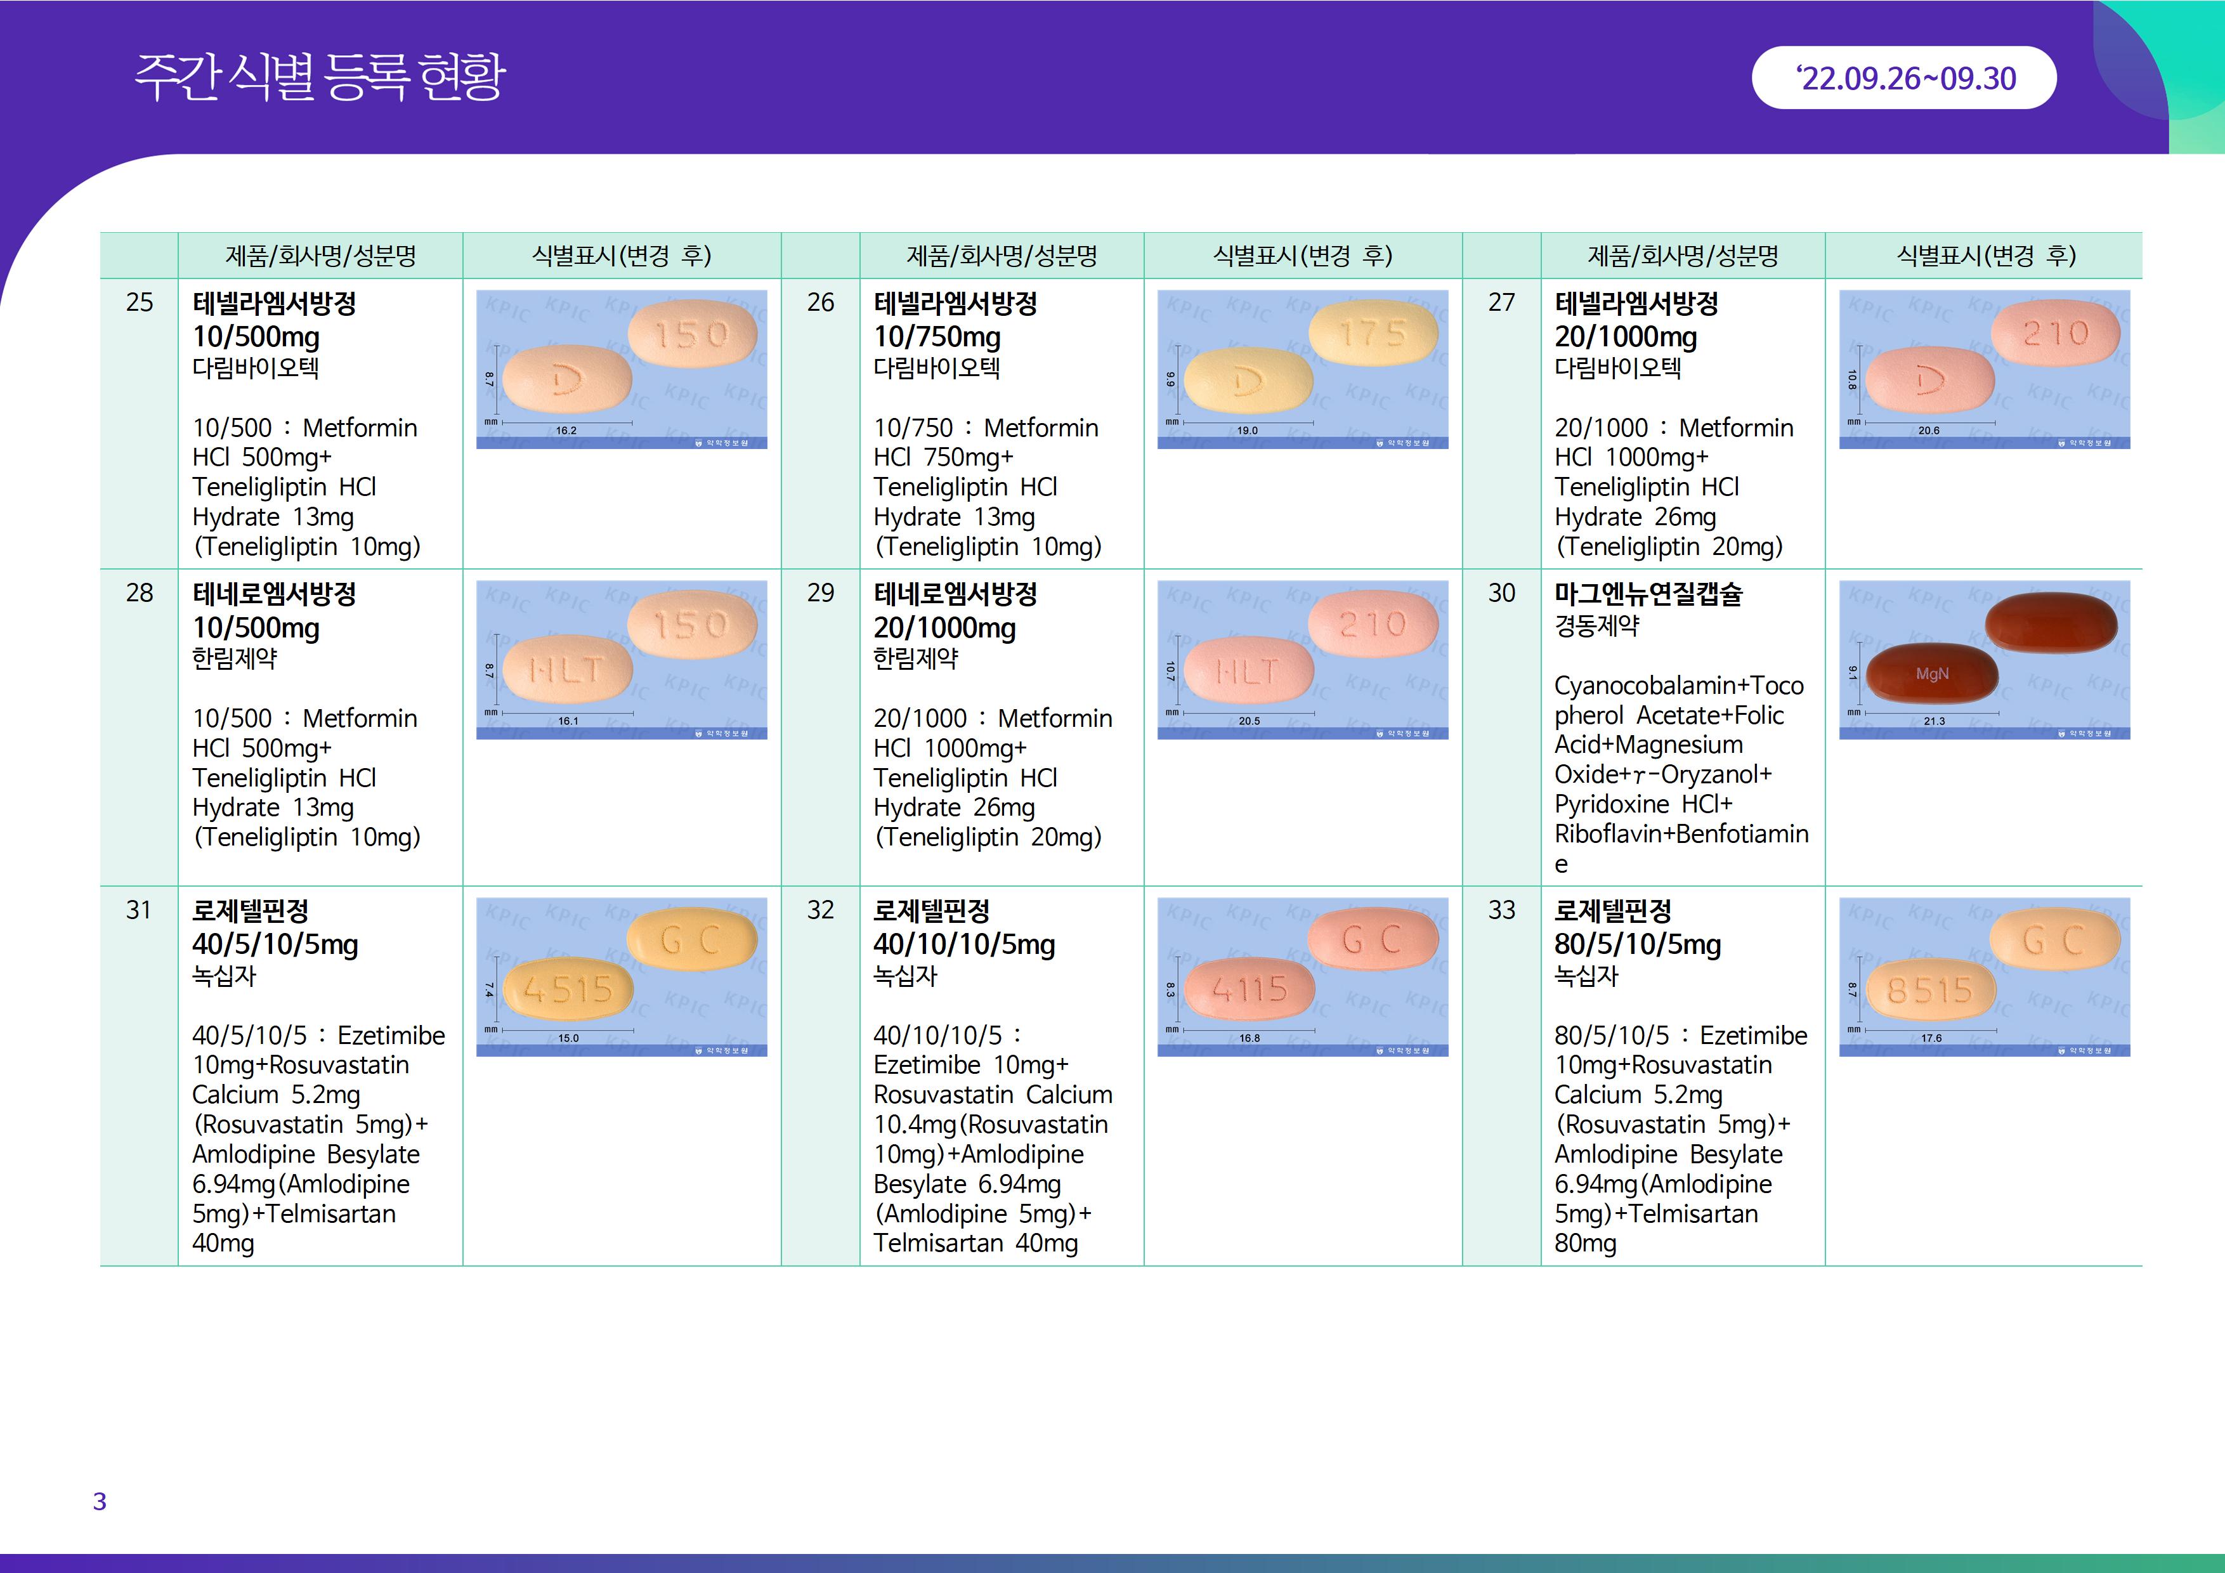Click row number 25 cell

coord(140,303)
